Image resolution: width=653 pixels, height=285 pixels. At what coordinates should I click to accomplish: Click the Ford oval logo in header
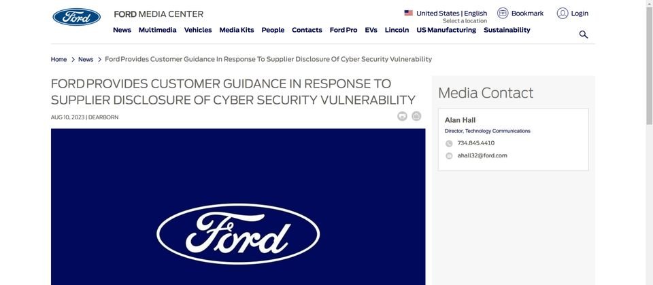tap(77, 17)
